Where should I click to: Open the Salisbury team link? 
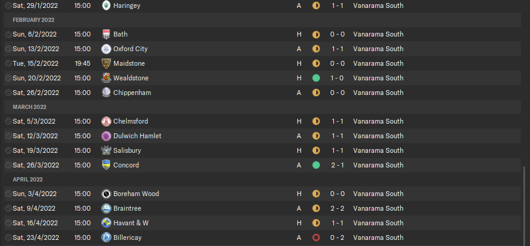tap(127, 150)
